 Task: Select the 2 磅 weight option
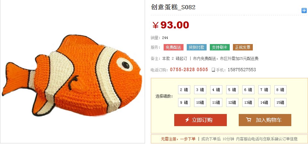(184, 90)
